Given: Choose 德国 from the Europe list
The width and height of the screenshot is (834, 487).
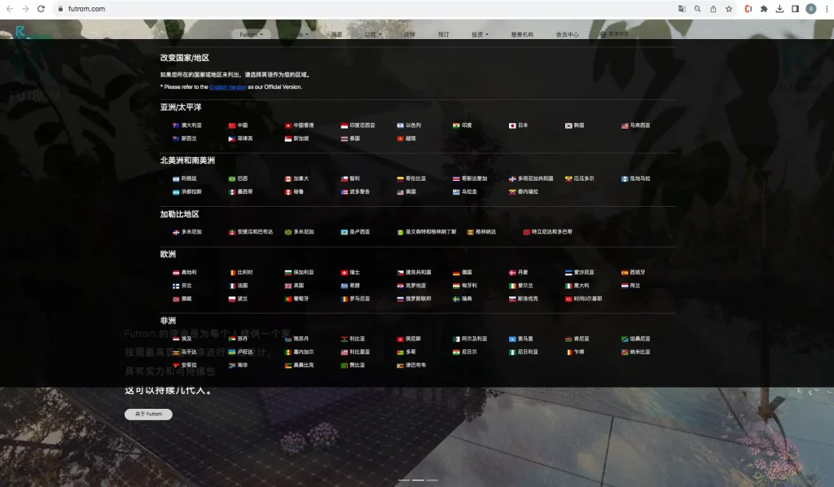Looking at the screenshot, I should (x=467, y=272).
